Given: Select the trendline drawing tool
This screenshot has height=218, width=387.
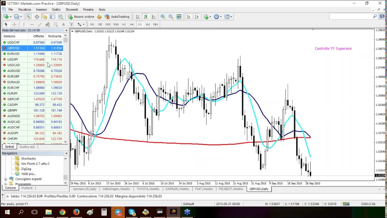Looking at the screenshot, I should 40,24.
